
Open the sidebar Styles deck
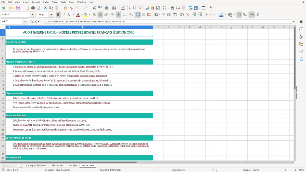tap(301, 37)
